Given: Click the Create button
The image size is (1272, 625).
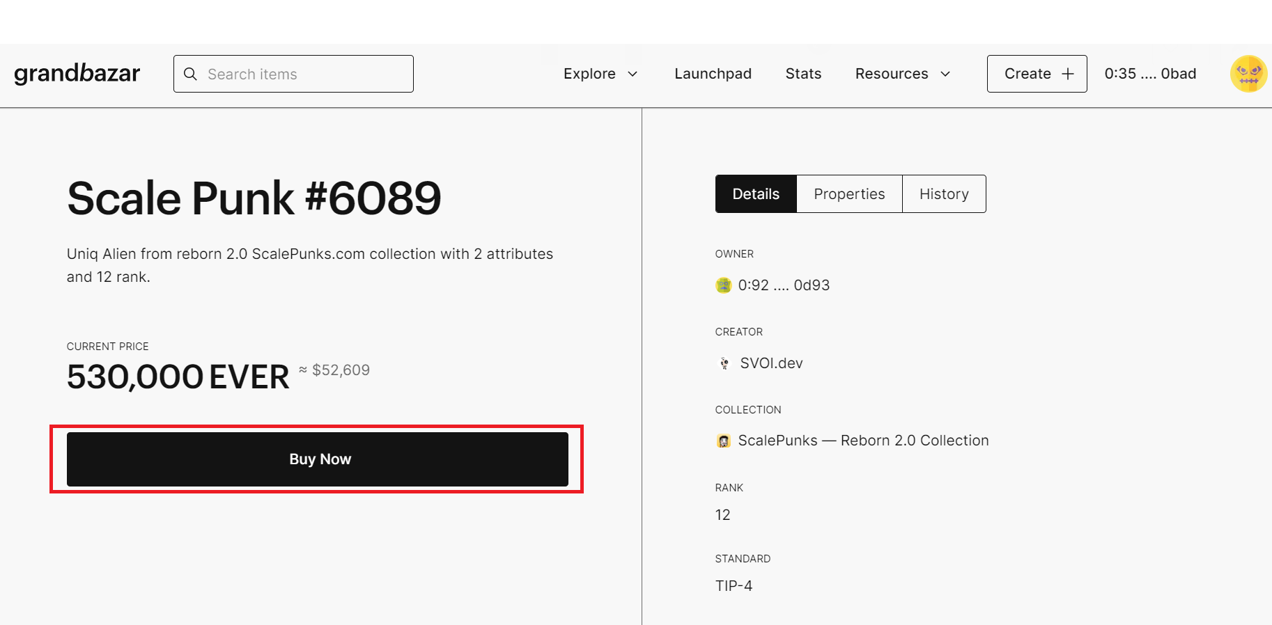Looking at the screenshot, I should point(1037,74).
